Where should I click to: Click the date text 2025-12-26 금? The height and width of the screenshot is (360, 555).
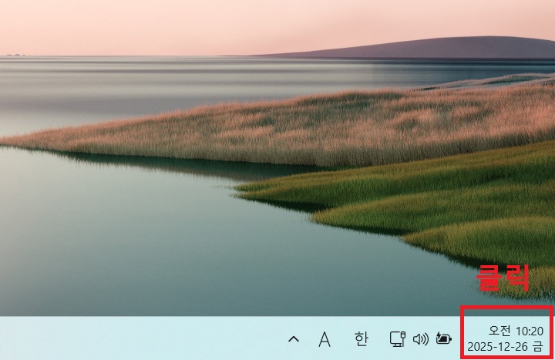pyautogui.click(x=505, y=347)
